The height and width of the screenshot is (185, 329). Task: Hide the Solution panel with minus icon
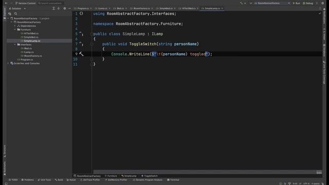[69, 8]
